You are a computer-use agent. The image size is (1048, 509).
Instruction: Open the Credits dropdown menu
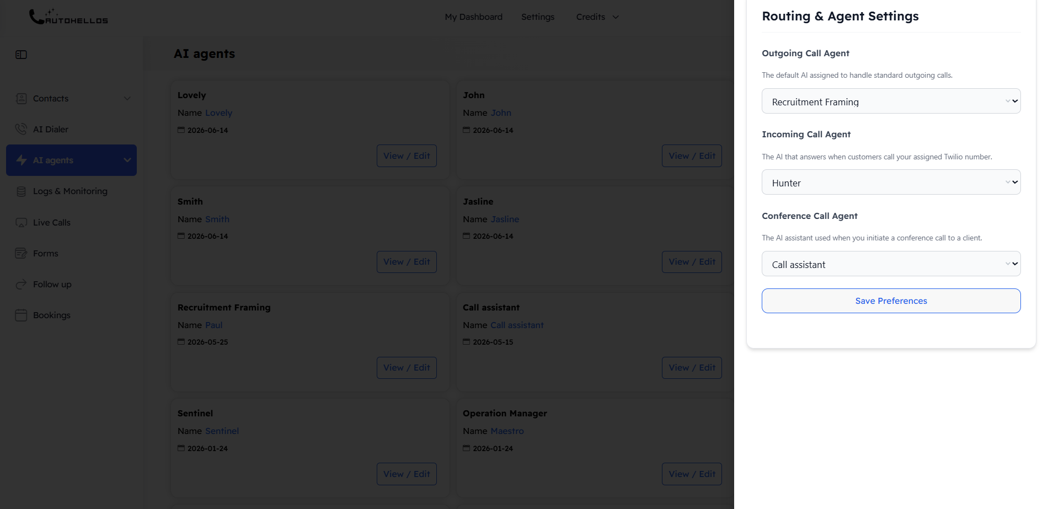point(597,17)
